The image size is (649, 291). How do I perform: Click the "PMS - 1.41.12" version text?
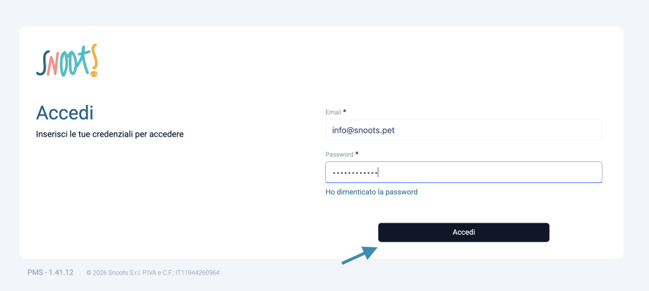(51, 273)
